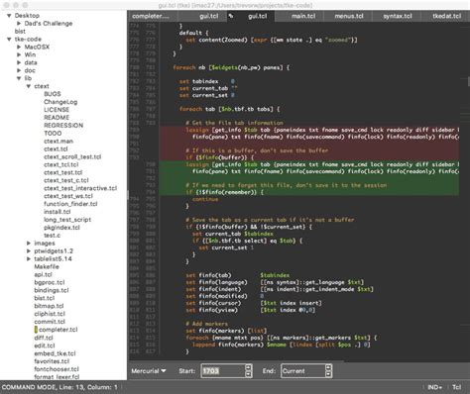Screen dimensions: 470x394
Task: Collapse the tke-code project folder
Action: click(x=9, y=40)
